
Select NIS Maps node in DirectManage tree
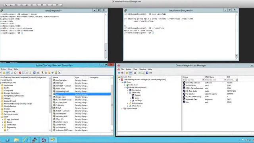coord(139,100)
